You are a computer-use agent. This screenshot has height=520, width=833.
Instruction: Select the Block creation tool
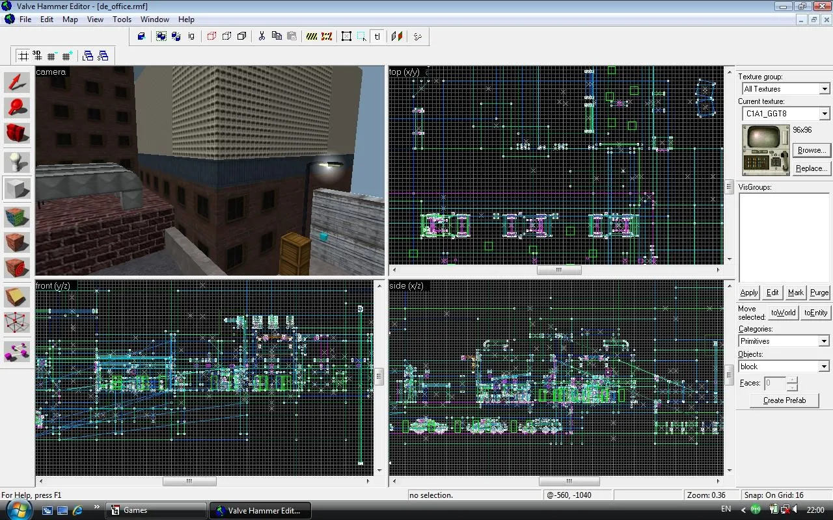click(17, 188)
